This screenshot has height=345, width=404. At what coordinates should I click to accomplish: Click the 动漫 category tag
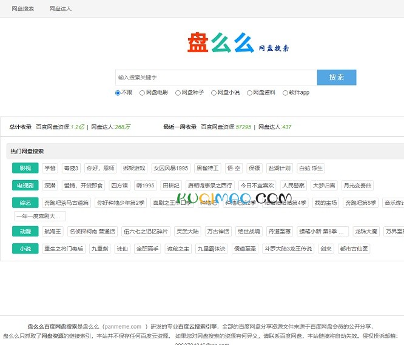pyautogui.click(x=25, y=231)
